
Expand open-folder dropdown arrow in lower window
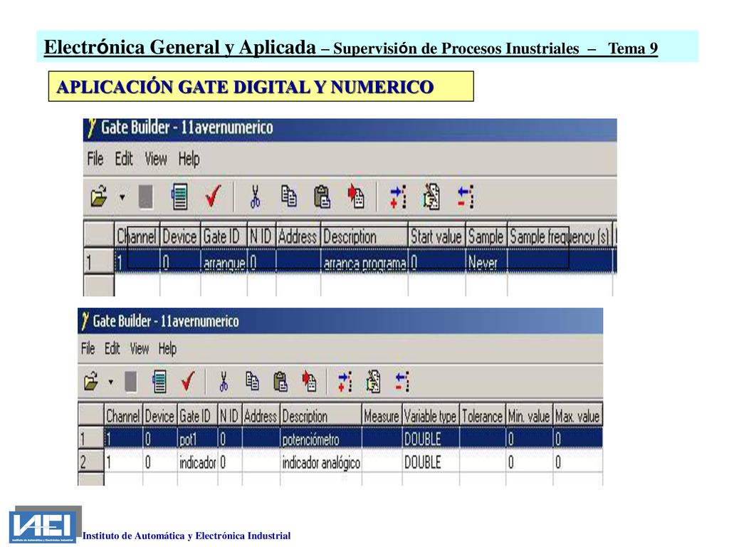110,382
